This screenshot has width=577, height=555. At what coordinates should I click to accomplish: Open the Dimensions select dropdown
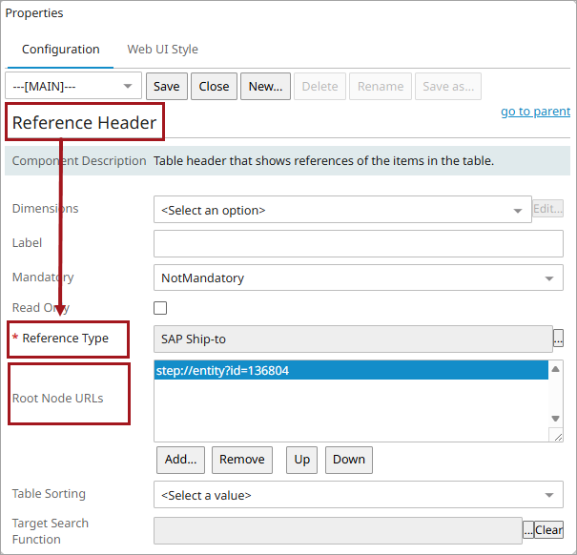pyautogui.click(x=342, y=210)
